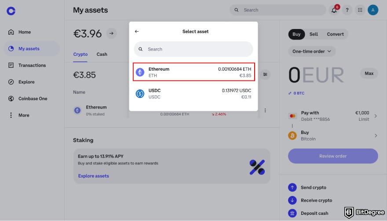Click the debit card icon
Viewport: 387px width, 221px height.
(292, 116)
